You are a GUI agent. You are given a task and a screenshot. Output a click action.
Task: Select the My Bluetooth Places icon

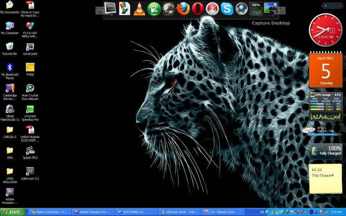(10, 71)
